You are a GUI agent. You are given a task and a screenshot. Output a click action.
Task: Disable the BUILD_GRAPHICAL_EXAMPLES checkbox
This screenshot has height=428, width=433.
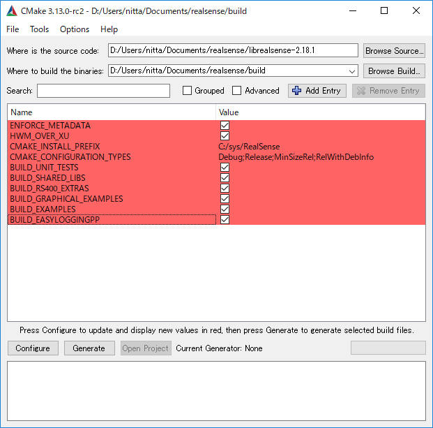coord(225,199)
